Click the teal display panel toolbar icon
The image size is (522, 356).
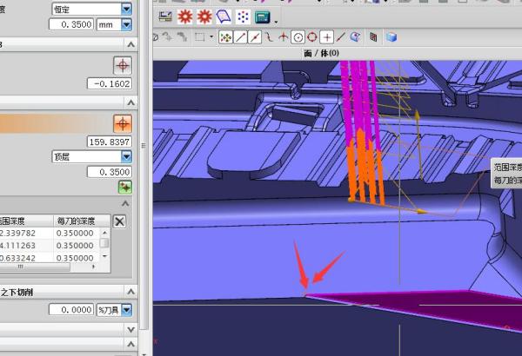pos(262,16)
